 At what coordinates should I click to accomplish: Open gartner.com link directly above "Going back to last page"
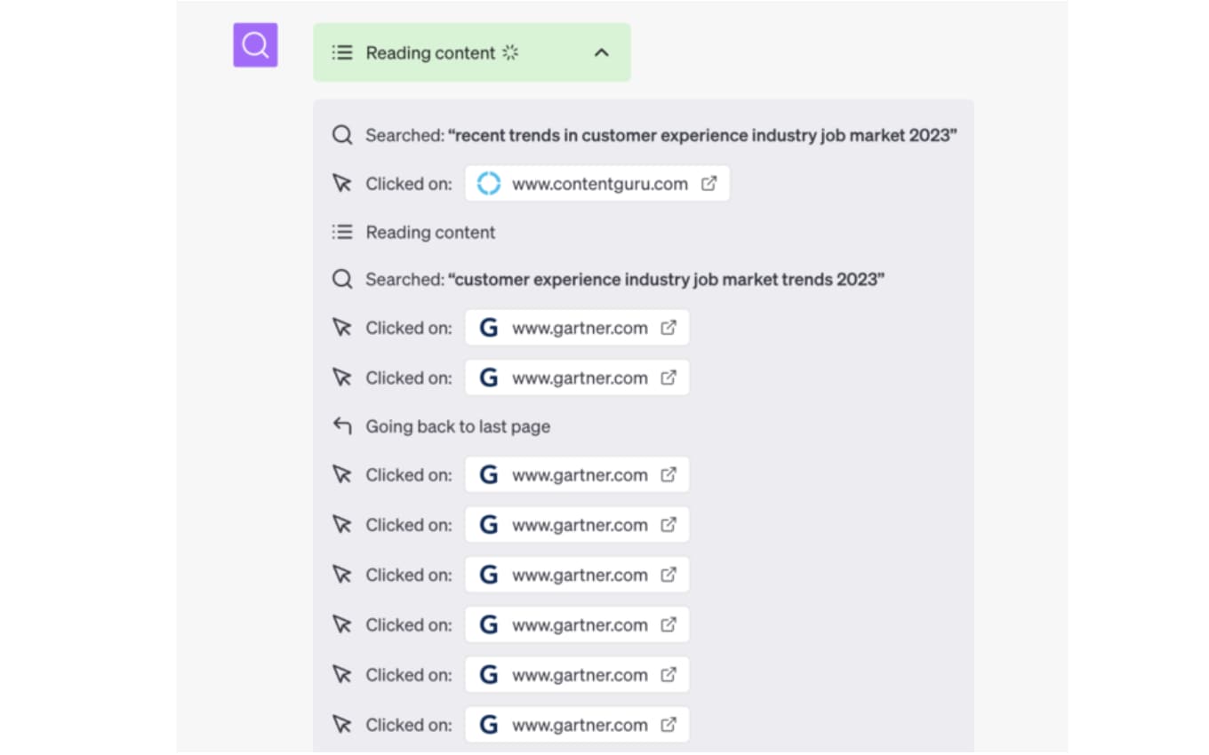point(579,377)
